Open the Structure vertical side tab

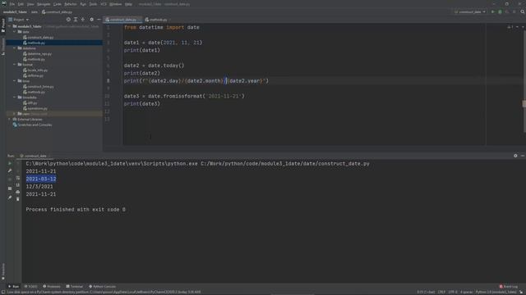coord(3,46)
